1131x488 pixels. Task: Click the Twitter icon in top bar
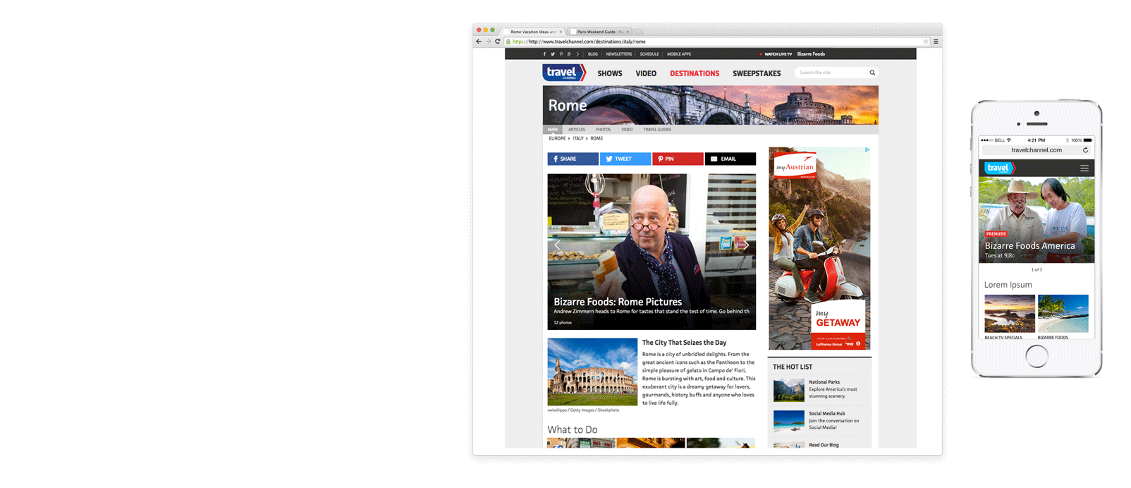click(553, 54)
